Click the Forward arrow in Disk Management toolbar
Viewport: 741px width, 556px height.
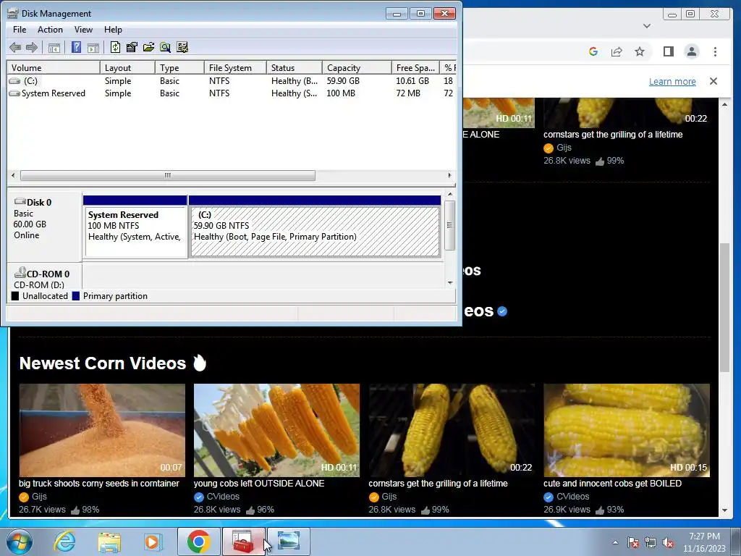[x=32, y=47]
